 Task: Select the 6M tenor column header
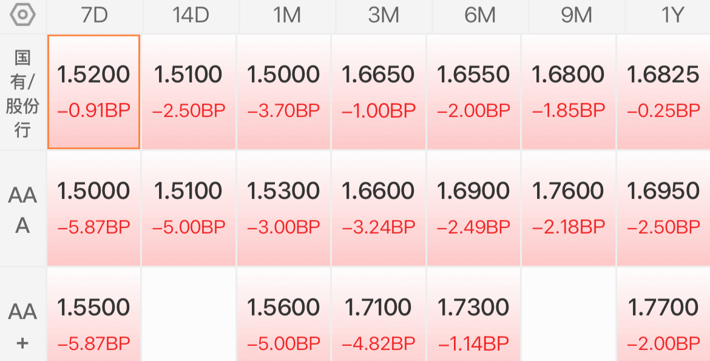(480, 16)
